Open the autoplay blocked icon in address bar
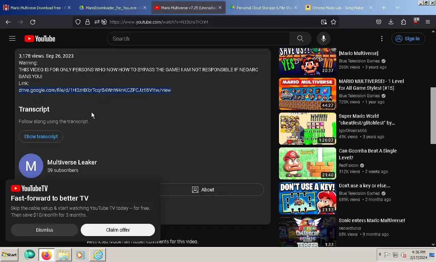The image size is (436, 262). [104, 22]
